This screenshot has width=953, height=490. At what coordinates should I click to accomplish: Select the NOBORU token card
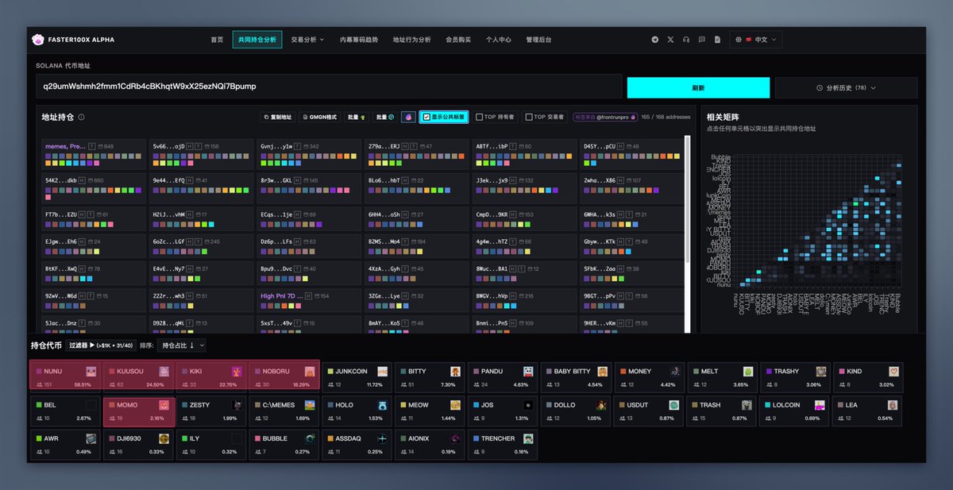pyautogui.click(x=284, y=376)
